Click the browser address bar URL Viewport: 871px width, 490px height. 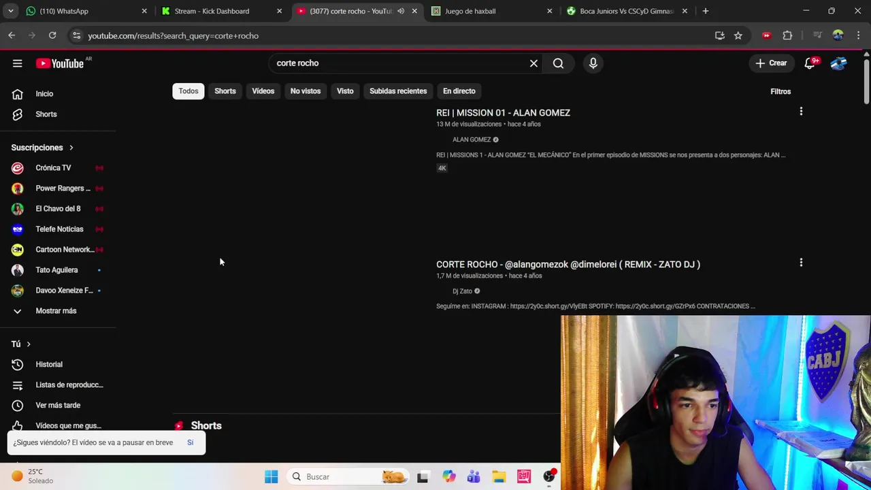(173, 35)
